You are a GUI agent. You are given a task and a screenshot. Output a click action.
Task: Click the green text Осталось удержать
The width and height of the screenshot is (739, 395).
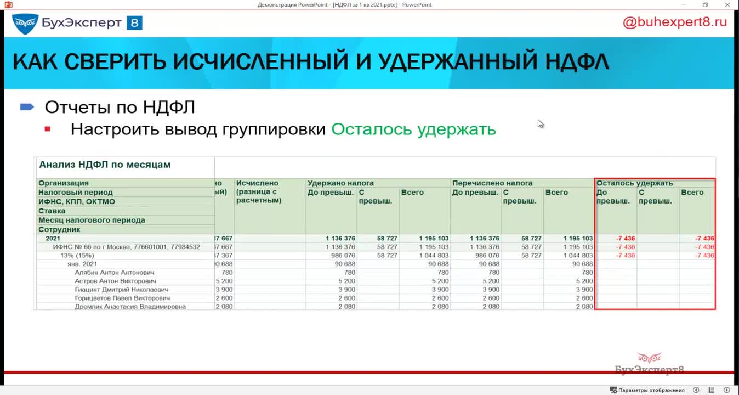tap(413, 129)
